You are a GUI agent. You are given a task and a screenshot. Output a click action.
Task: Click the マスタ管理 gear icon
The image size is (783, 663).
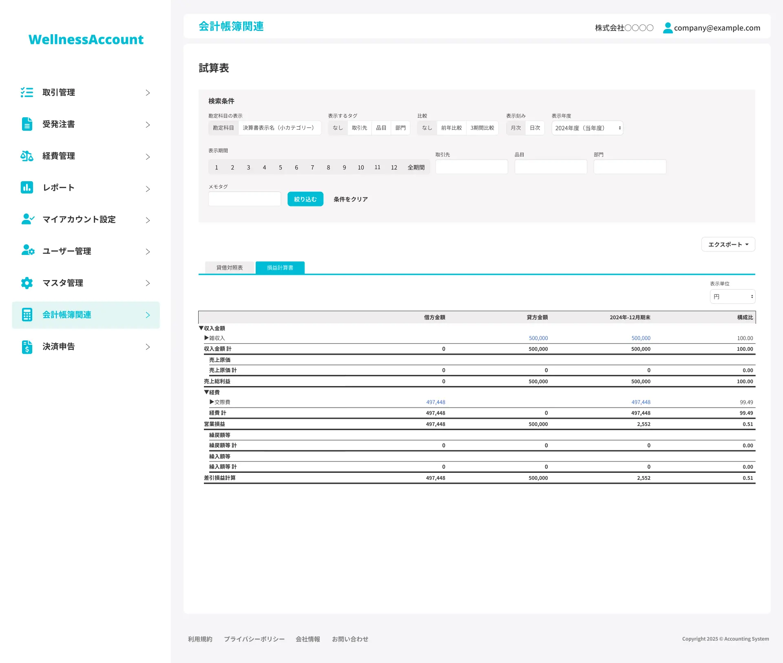pyautogui.click(x=27, y=283)
